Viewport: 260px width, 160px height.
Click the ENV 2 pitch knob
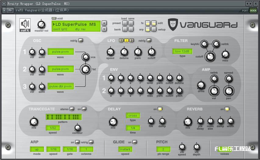[x=179, y=91]
